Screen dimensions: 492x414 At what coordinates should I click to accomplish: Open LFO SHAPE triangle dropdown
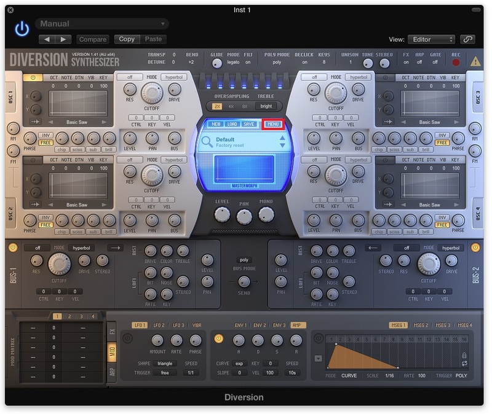165,364
